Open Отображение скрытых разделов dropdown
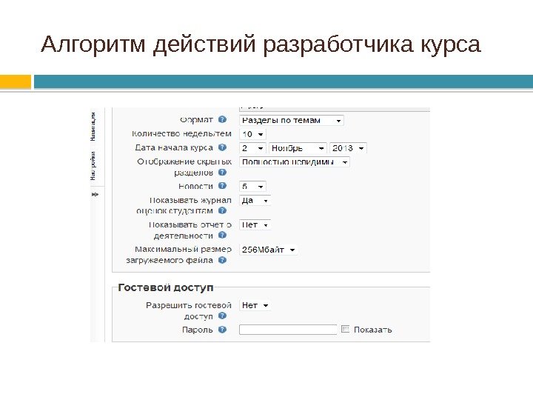This screenshot has width=533, height=400. coord(295,162)
